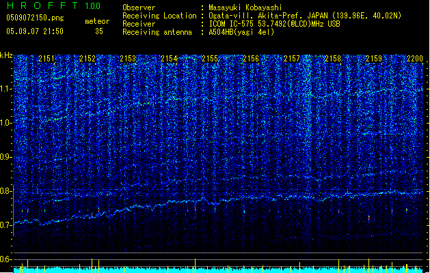Click the kHz axis unit label
This screenshot has height=273, width=430.
[6, 55]
